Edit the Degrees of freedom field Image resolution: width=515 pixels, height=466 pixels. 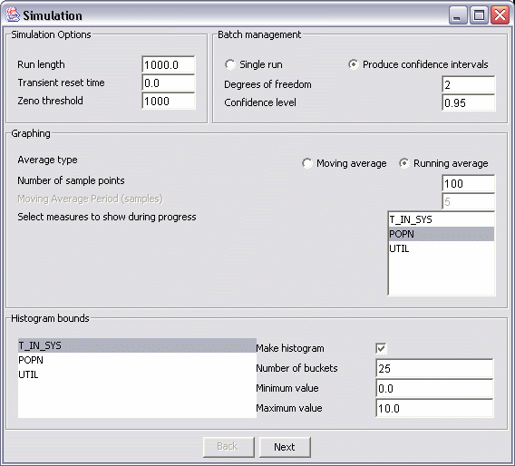469,84
